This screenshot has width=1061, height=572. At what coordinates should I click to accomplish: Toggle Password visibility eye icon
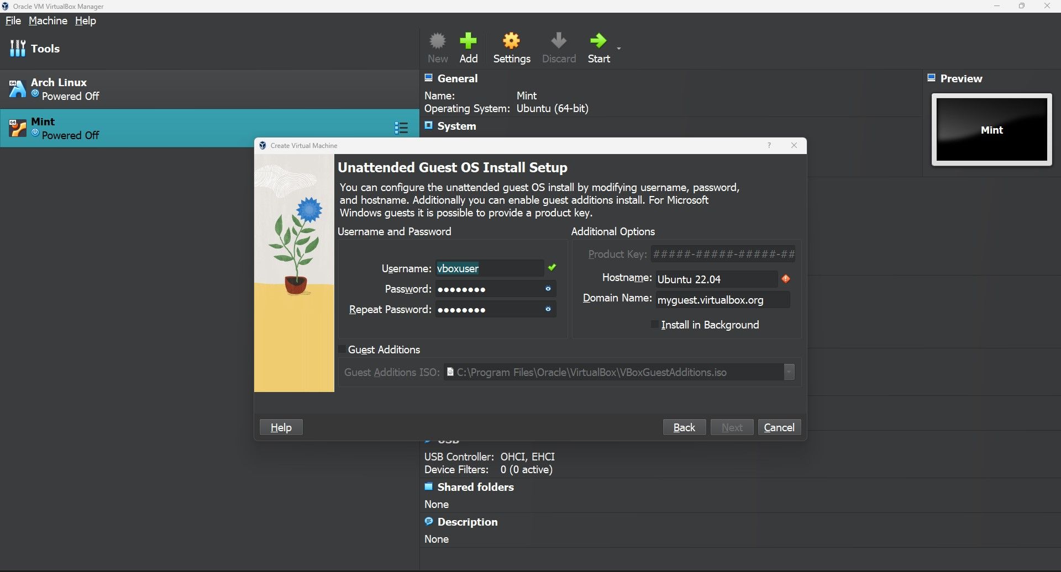548,289
